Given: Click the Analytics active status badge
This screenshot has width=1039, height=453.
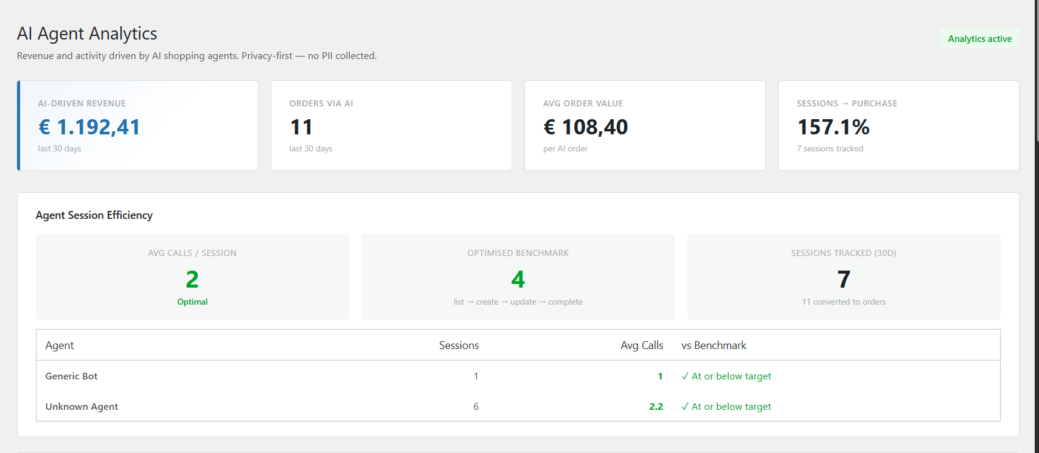Looking at the screenshot, I should (979, 39).
